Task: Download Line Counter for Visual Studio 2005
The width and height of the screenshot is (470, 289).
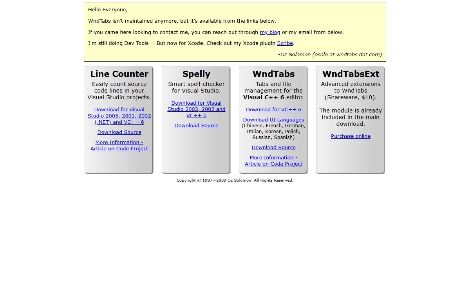Action: coord(119,116)
